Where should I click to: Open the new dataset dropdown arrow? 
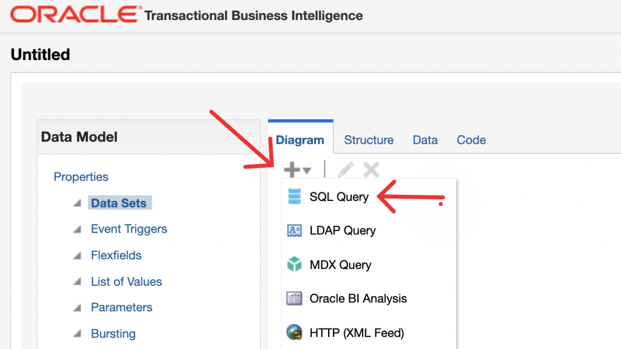pyautogui.click(x=307, y=171)
